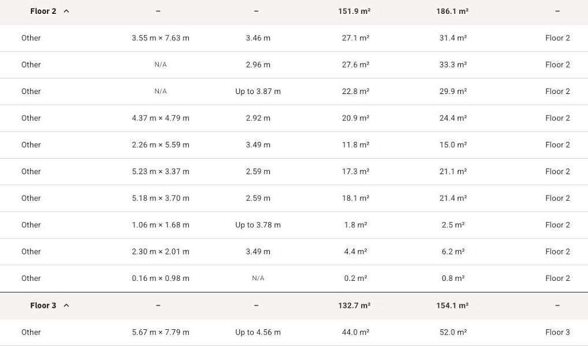Click Floor 2 total 151.9 m² value
Viewport: 588px width, 346px height.
click(x=355, y=11)
